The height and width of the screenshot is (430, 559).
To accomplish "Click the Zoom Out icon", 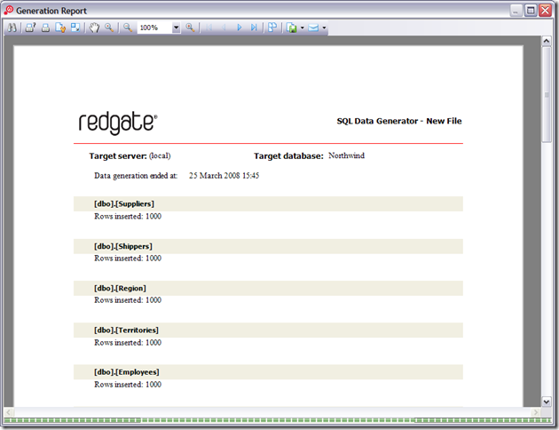I will tap(128, 28).
